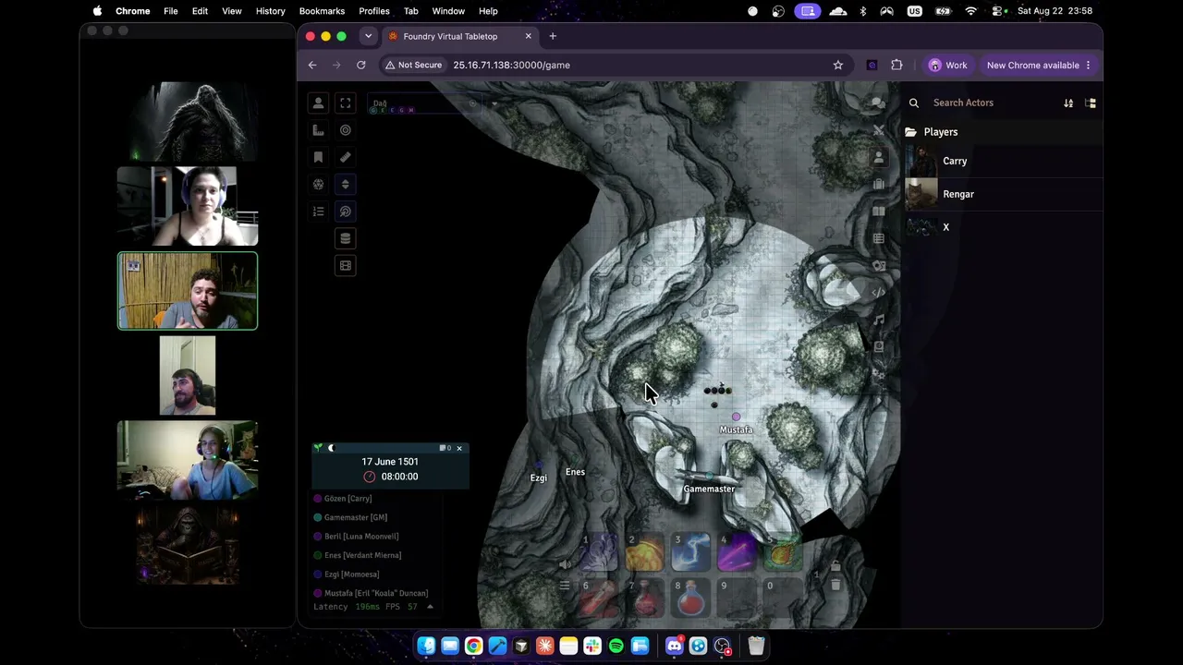Screen dimensions: 1183x665
Task: Open the Card Stacks sidebar tab
Action: click(x=879, y=266)
